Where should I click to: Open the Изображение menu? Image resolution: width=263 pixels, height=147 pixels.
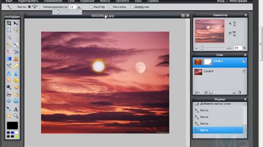pos(53,1)
